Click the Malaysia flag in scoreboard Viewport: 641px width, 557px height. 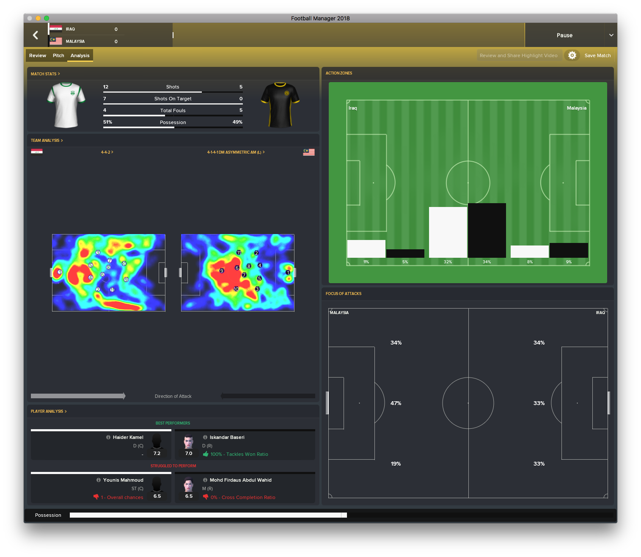tap(56, 41)
